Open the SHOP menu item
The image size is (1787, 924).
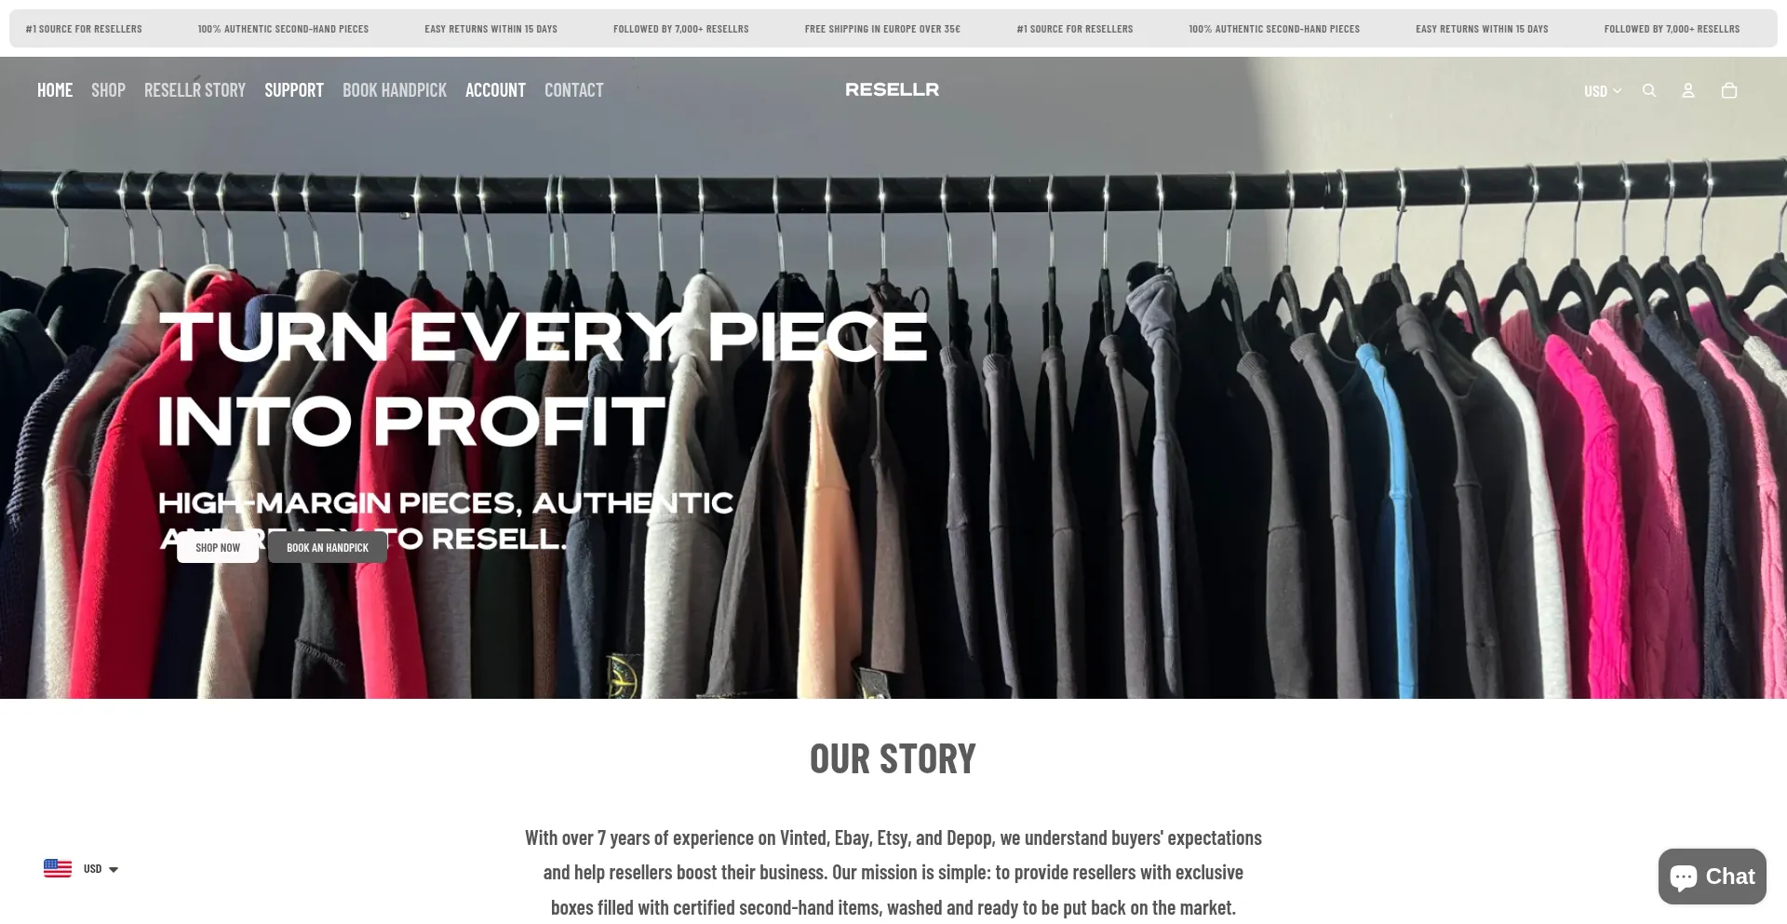(x=108, y=90)
